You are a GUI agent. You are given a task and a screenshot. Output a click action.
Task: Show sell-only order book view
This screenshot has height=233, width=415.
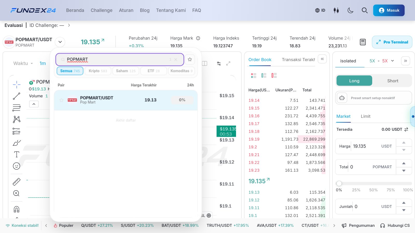274,75
